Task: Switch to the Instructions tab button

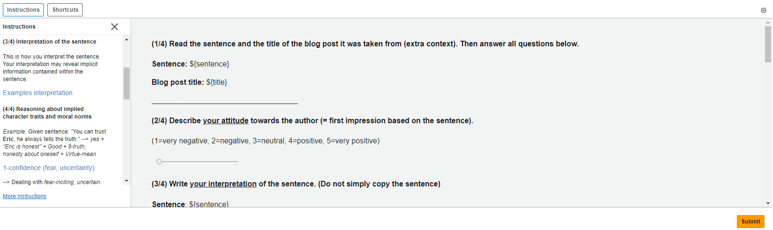Action: 23,10
